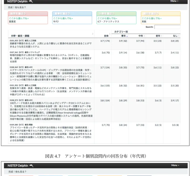Click the cell value 3.8 (24)
The height and width of the screenshot is (176, 190).
click(123, 125)
